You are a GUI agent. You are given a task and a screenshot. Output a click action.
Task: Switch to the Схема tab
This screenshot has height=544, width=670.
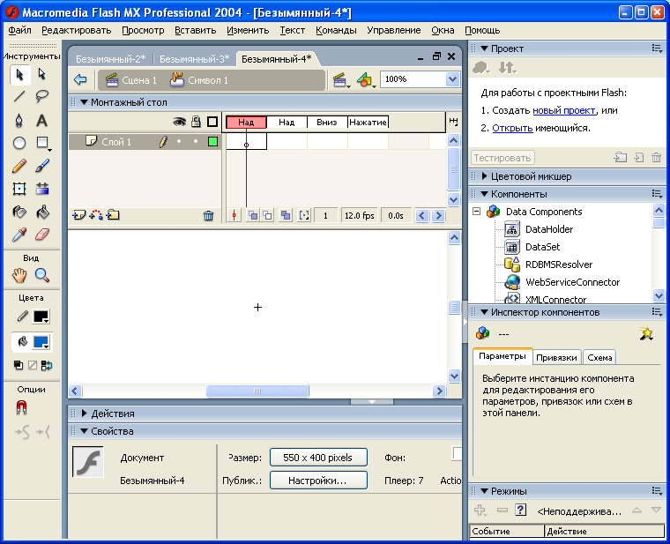coord(599,358)
